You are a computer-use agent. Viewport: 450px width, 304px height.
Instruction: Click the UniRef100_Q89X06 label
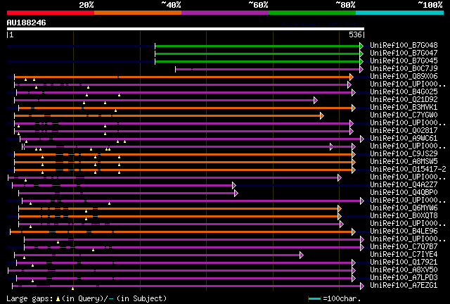(404, 77)
